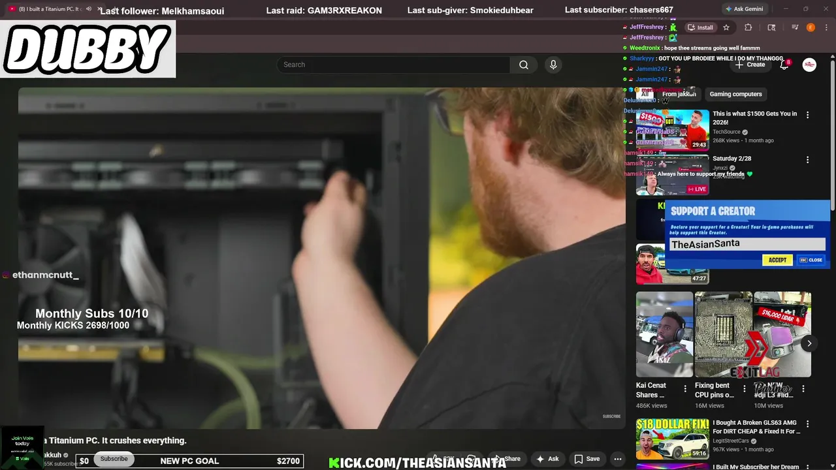The image size is (836, 470).
Task: Open Chrome three-dot menu
Action: [x=825, y=27]
